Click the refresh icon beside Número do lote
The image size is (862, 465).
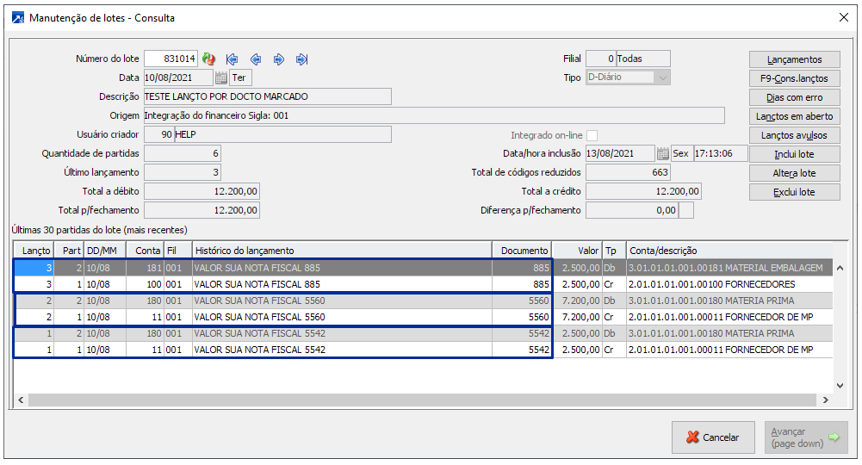point(208,59)
